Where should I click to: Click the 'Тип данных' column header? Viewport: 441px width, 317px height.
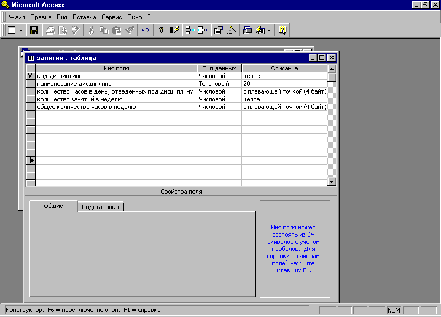[219, 68]
